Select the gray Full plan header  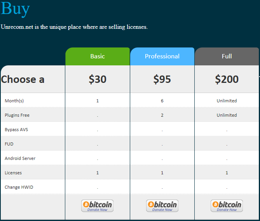(x=227, y=56)
